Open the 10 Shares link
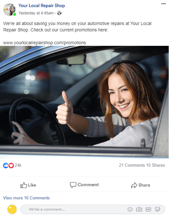169x217 pixels. 156,165
